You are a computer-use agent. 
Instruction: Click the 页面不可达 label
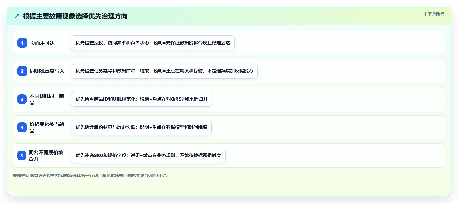point(42,43)
